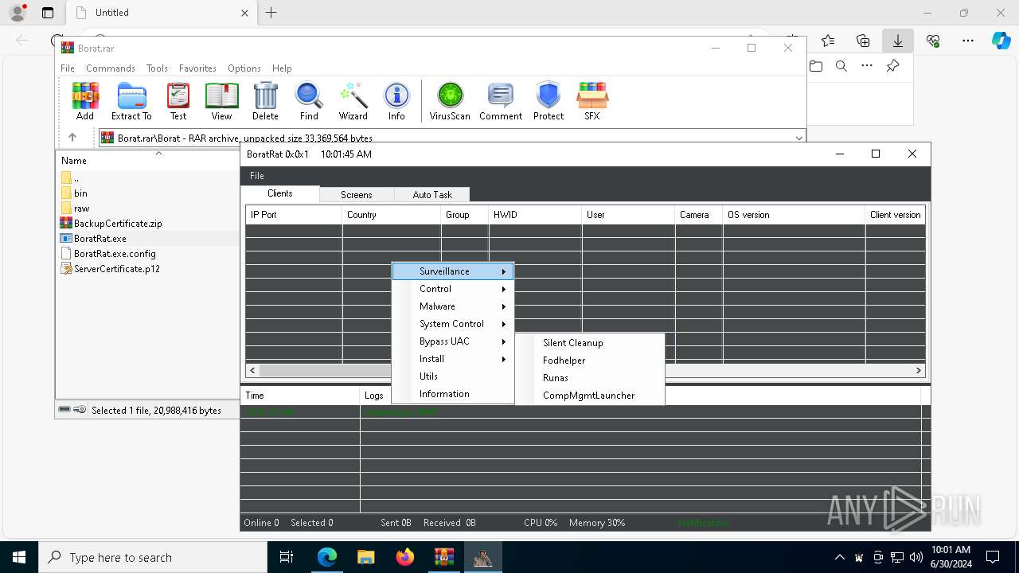The height and width of the screenshot is (573, 1019).
Task: Open the WinRAR Options menu
Action: 244,68
